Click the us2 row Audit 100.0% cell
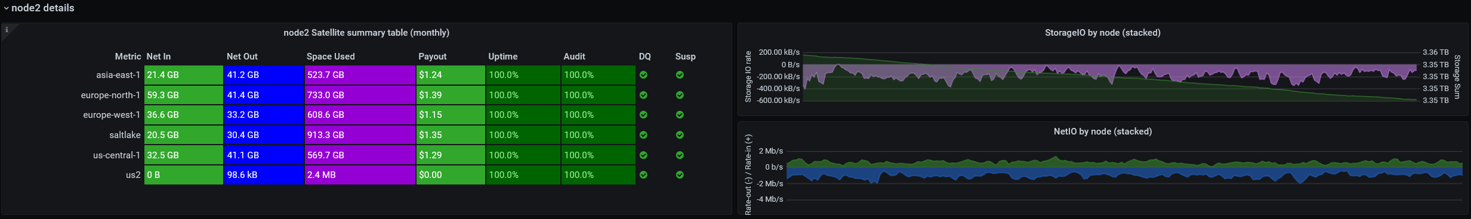This screenshot has height=219, width=1471. pyautogui.click(x=599, y=175)
